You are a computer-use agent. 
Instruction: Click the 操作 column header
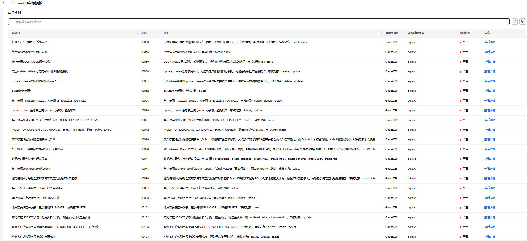487,33
